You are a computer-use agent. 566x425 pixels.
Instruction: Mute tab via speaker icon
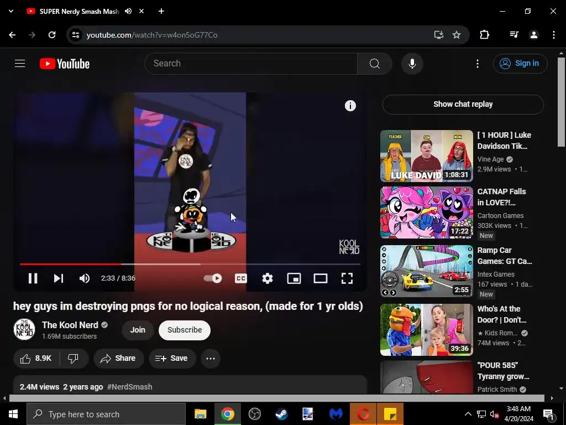[128, 11]
